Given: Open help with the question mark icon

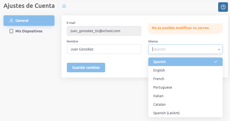Looking at the screenshot, I should coord(223,7).
